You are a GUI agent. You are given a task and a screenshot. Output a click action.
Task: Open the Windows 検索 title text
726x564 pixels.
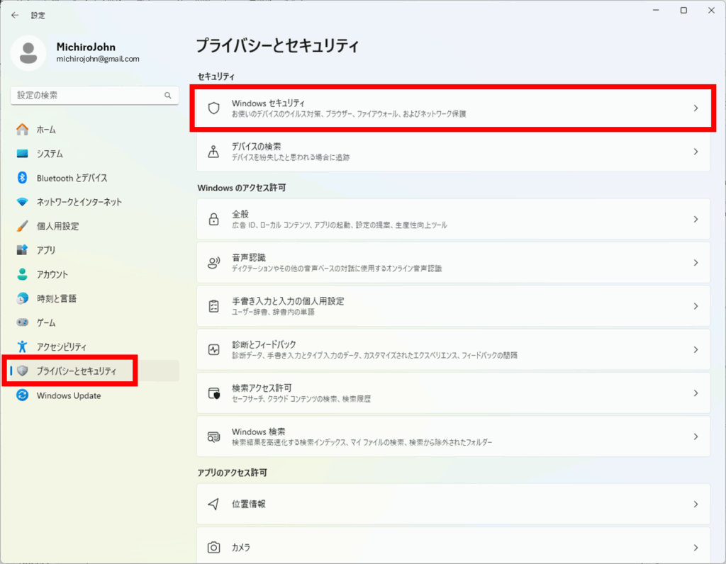[258, 432]
